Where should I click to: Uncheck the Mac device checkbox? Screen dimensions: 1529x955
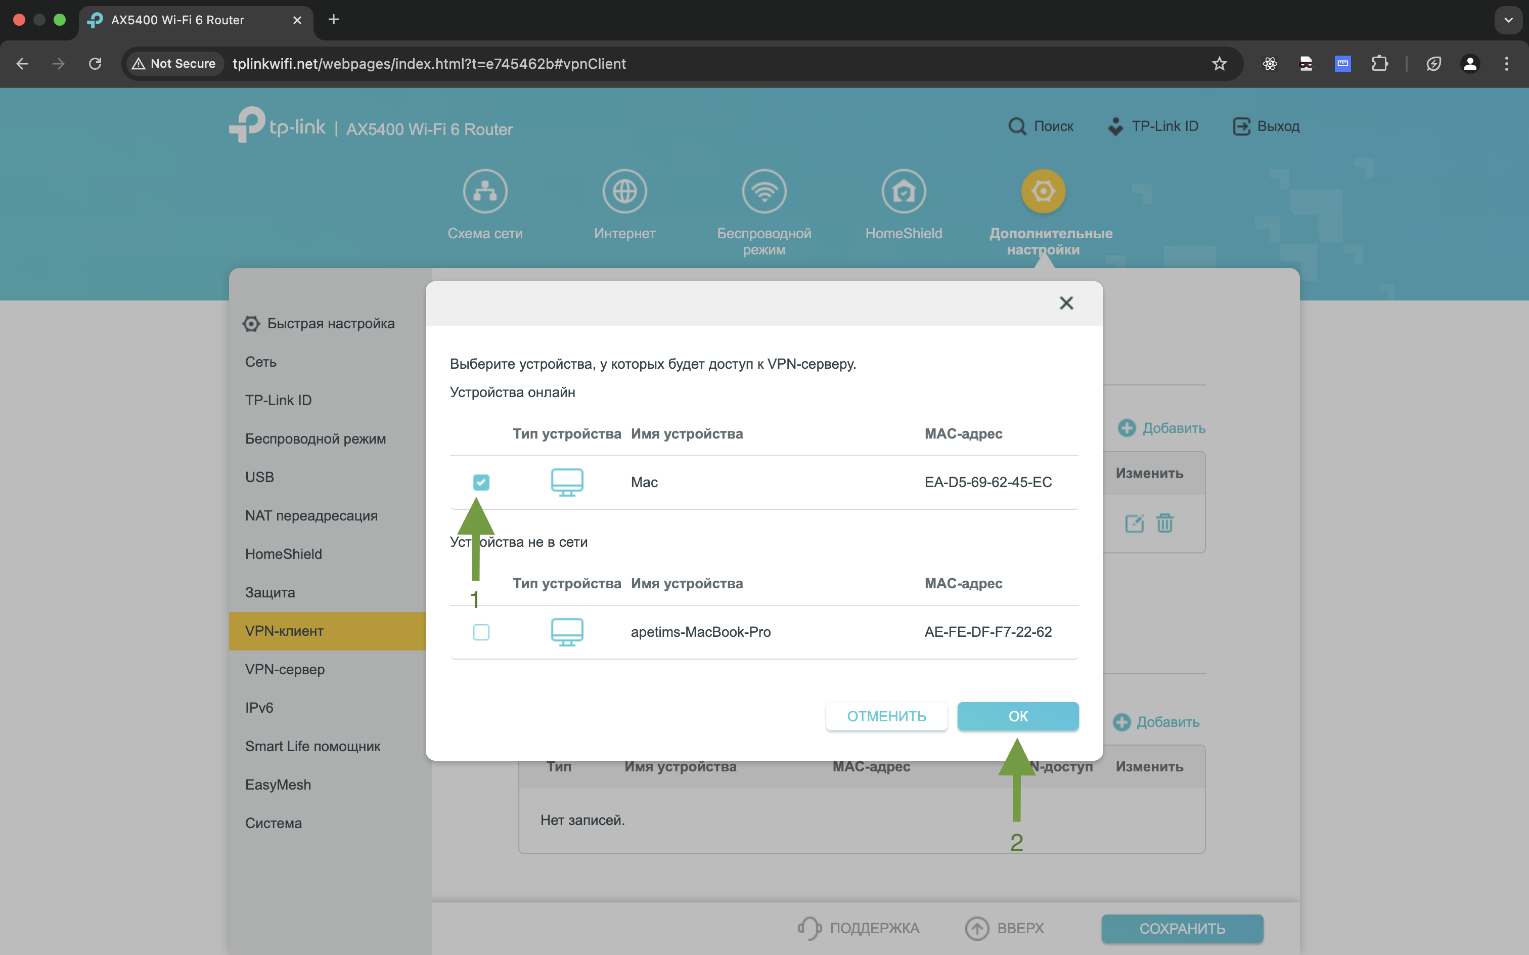click(481, 483)
